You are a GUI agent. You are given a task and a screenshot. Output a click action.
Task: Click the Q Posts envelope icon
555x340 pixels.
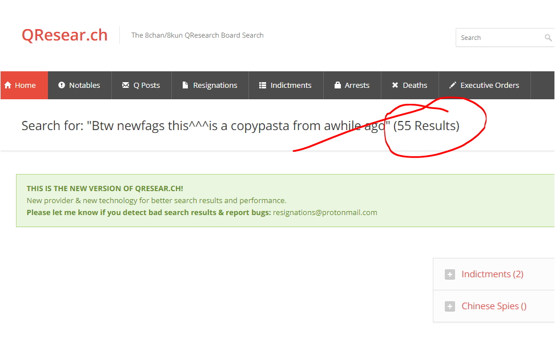(x=126, y=85)
